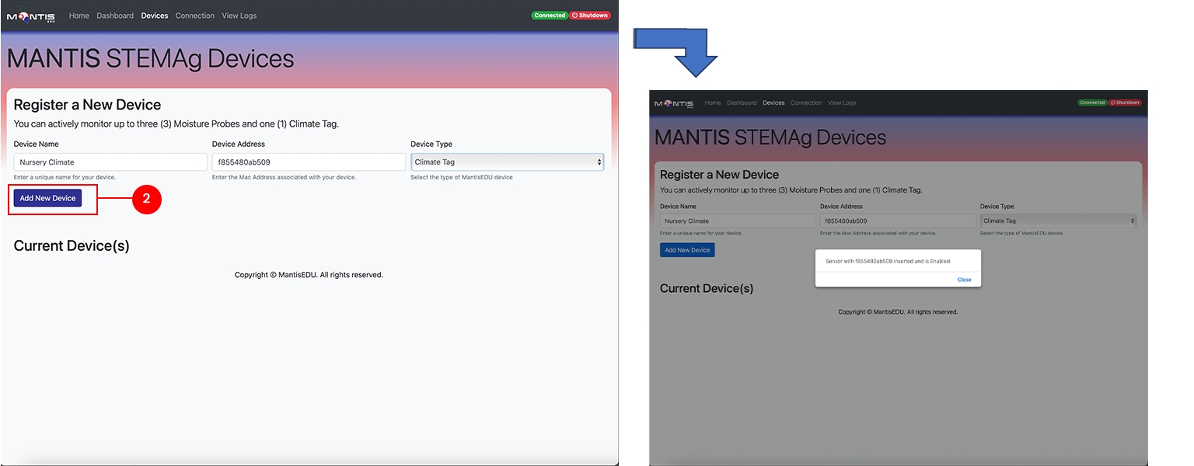Click the large blue bent arrow between screenshots

coord(678,51)
